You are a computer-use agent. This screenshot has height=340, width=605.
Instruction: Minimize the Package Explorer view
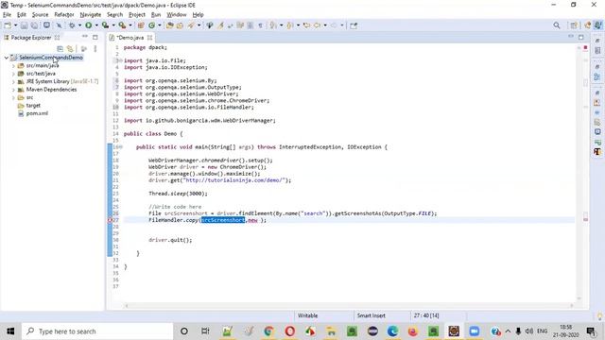pyautogui.click(x=85, y=37)
